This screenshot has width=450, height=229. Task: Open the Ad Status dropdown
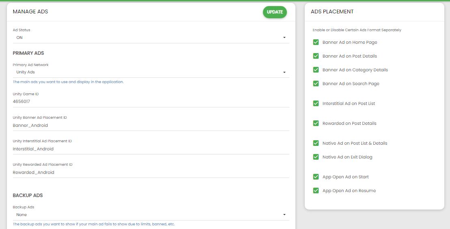150,38
